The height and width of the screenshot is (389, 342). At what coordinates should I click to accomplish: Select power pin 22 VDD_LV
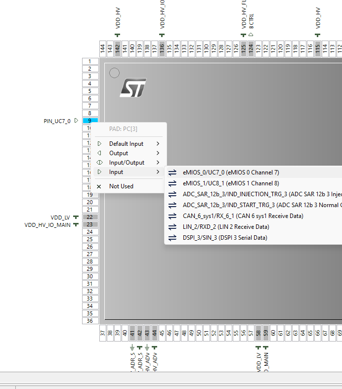pos(90,217)
